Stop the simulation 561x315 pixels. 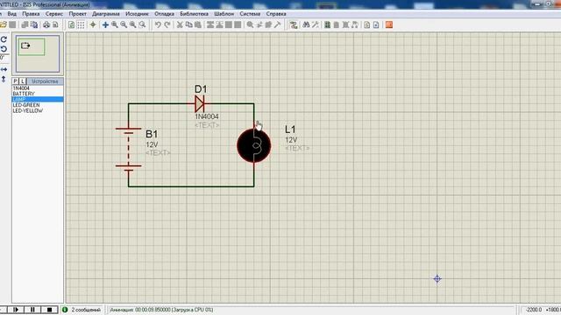coord(49,310)
